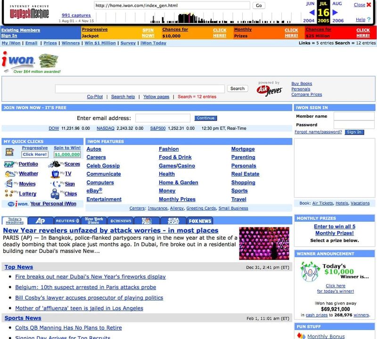Click the my iWon personal logo icon
This screenshot has height=339, width=377.
coord(18,204)
